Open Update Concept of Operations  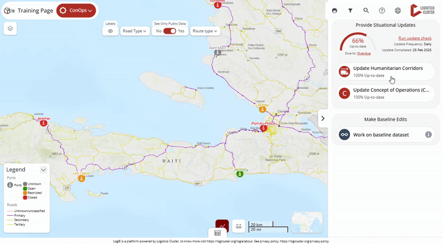[x=385, y=93]
